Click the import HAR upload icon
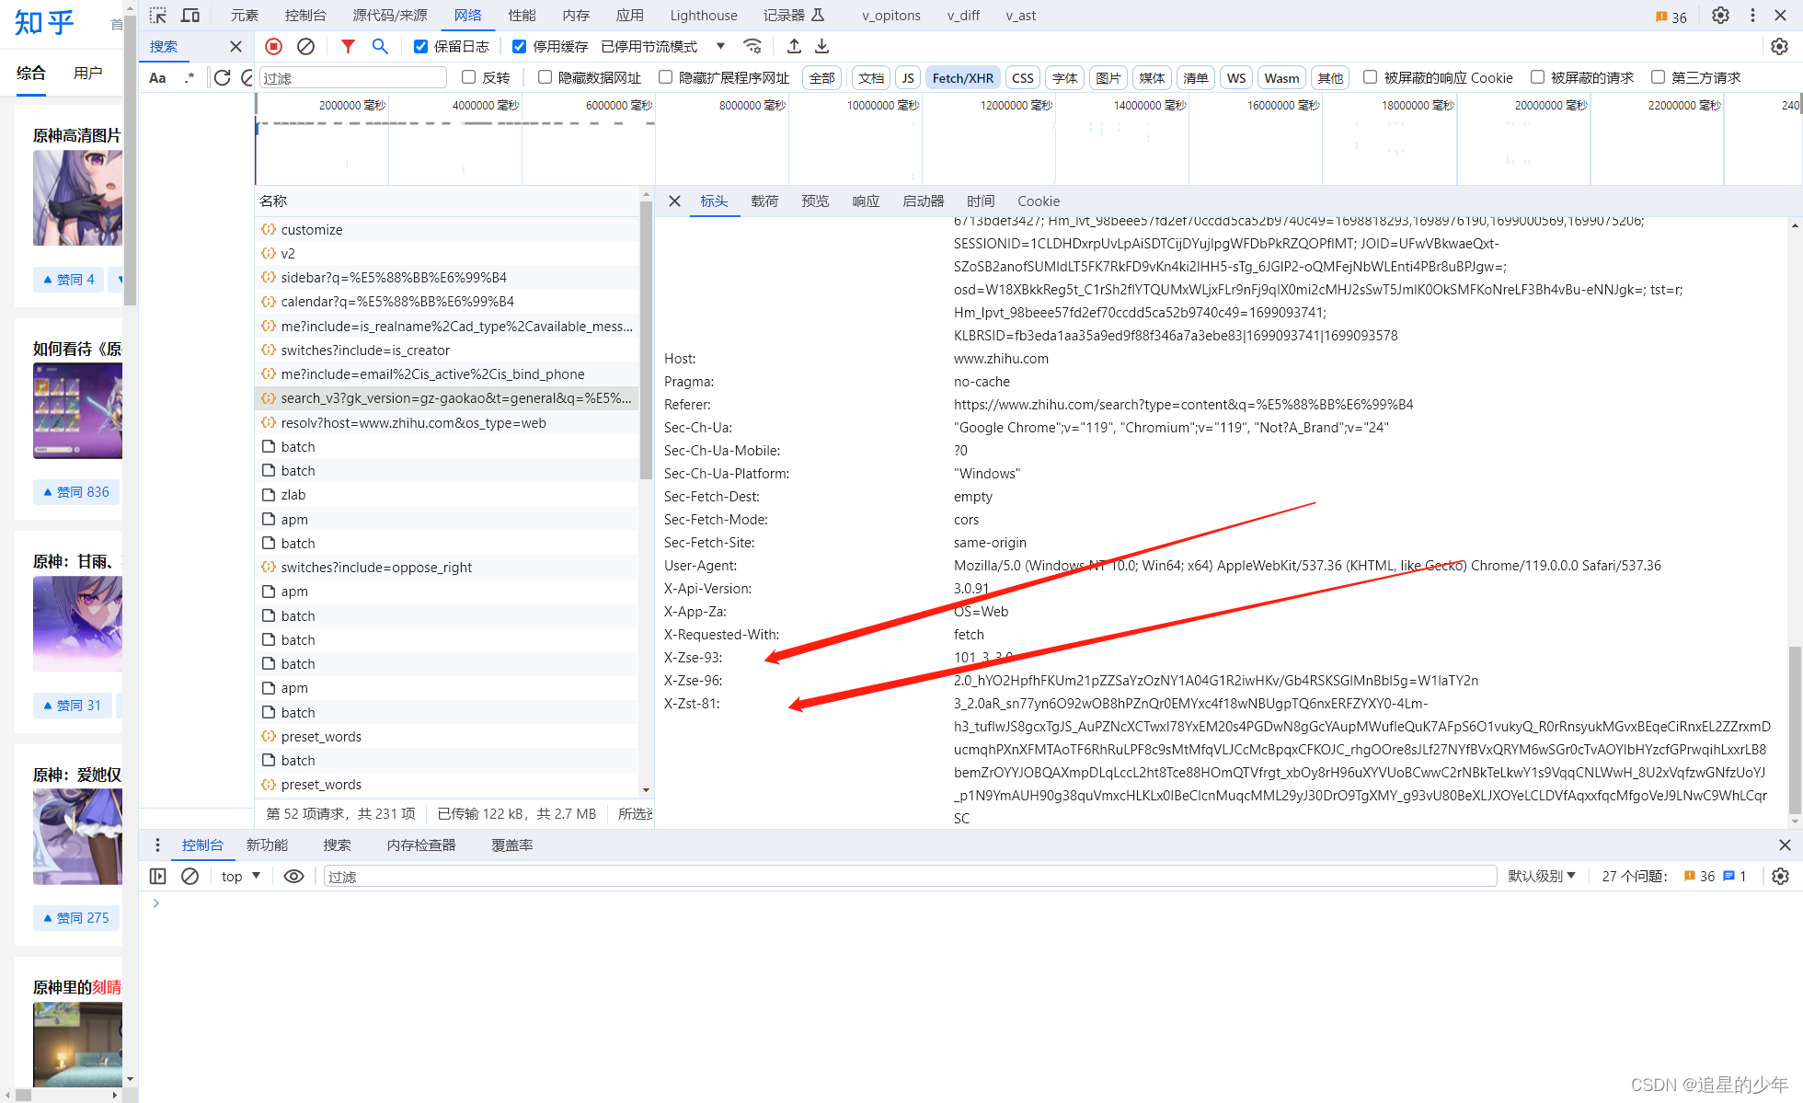The width and height of the screenshot is (1803, 1103). (x=794, y=46)
